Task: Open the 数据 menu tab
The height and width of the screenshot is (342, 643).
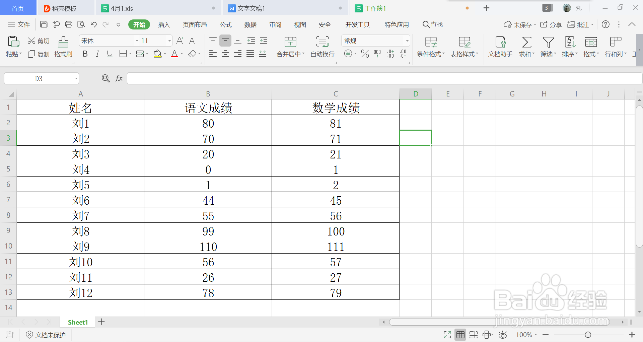Action: (250, 24)
